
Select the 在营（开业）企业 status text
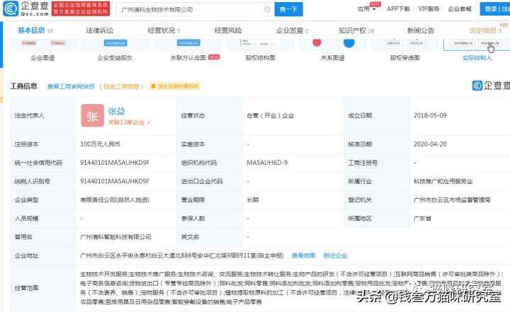coord(271,116)
